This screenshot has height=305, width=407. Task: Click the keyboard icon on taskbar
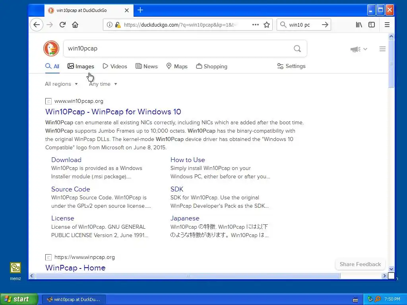[x=355, y=299]
